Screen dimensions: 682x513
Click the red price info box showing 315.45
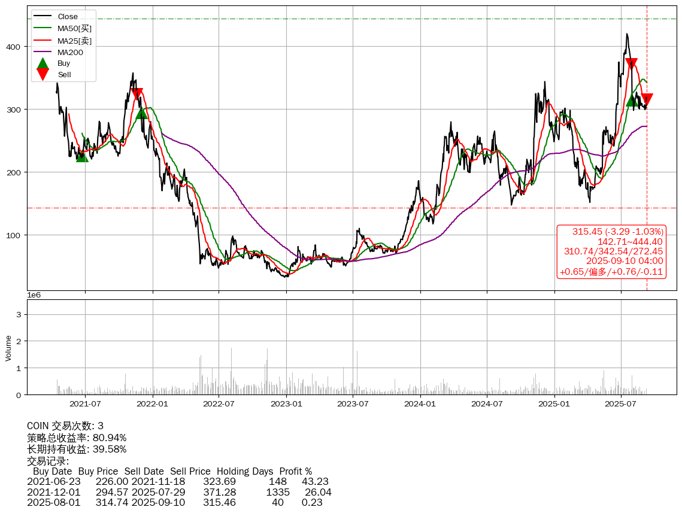pyautogui.click(x=611, y=251)
